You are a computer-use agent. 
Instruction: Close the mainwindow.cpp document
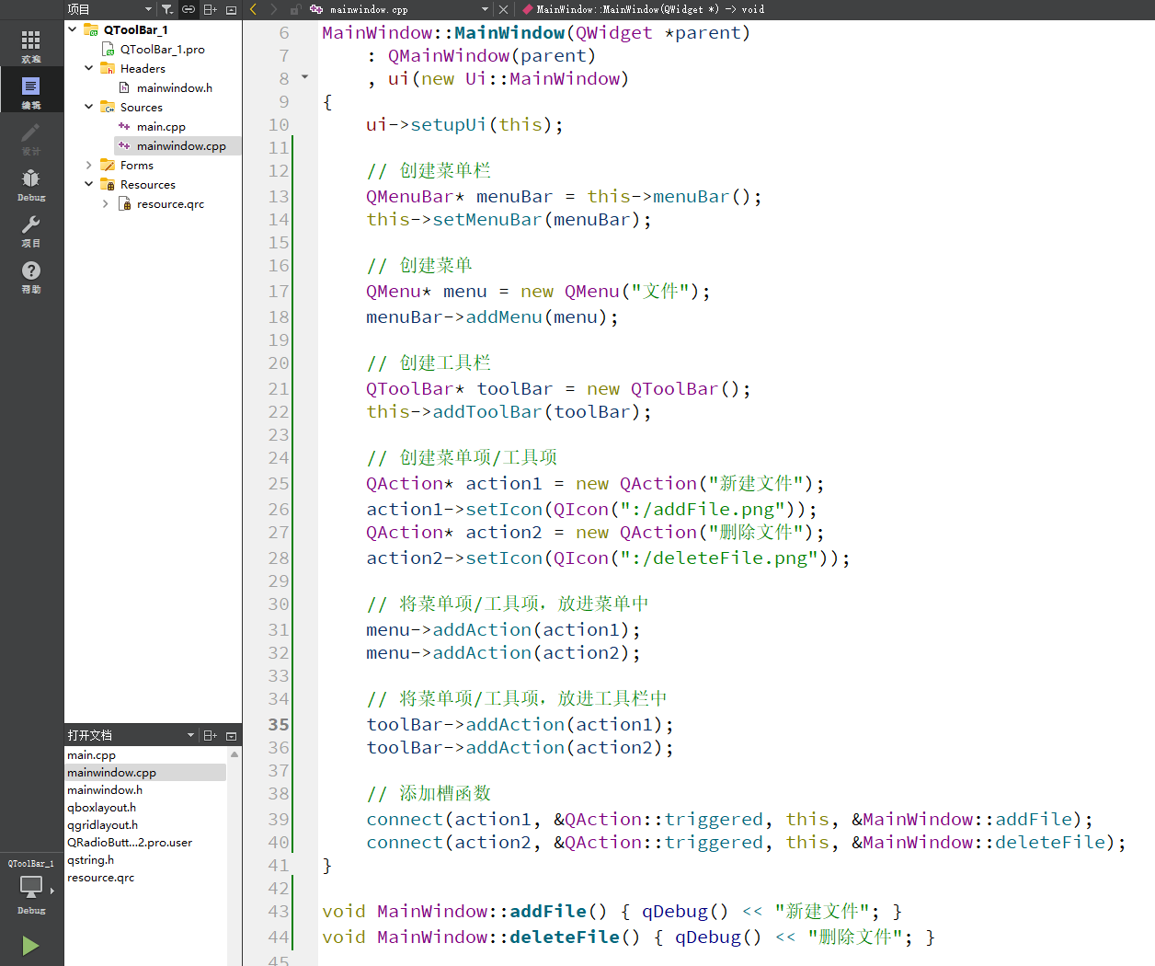click(x=503, y=9)
